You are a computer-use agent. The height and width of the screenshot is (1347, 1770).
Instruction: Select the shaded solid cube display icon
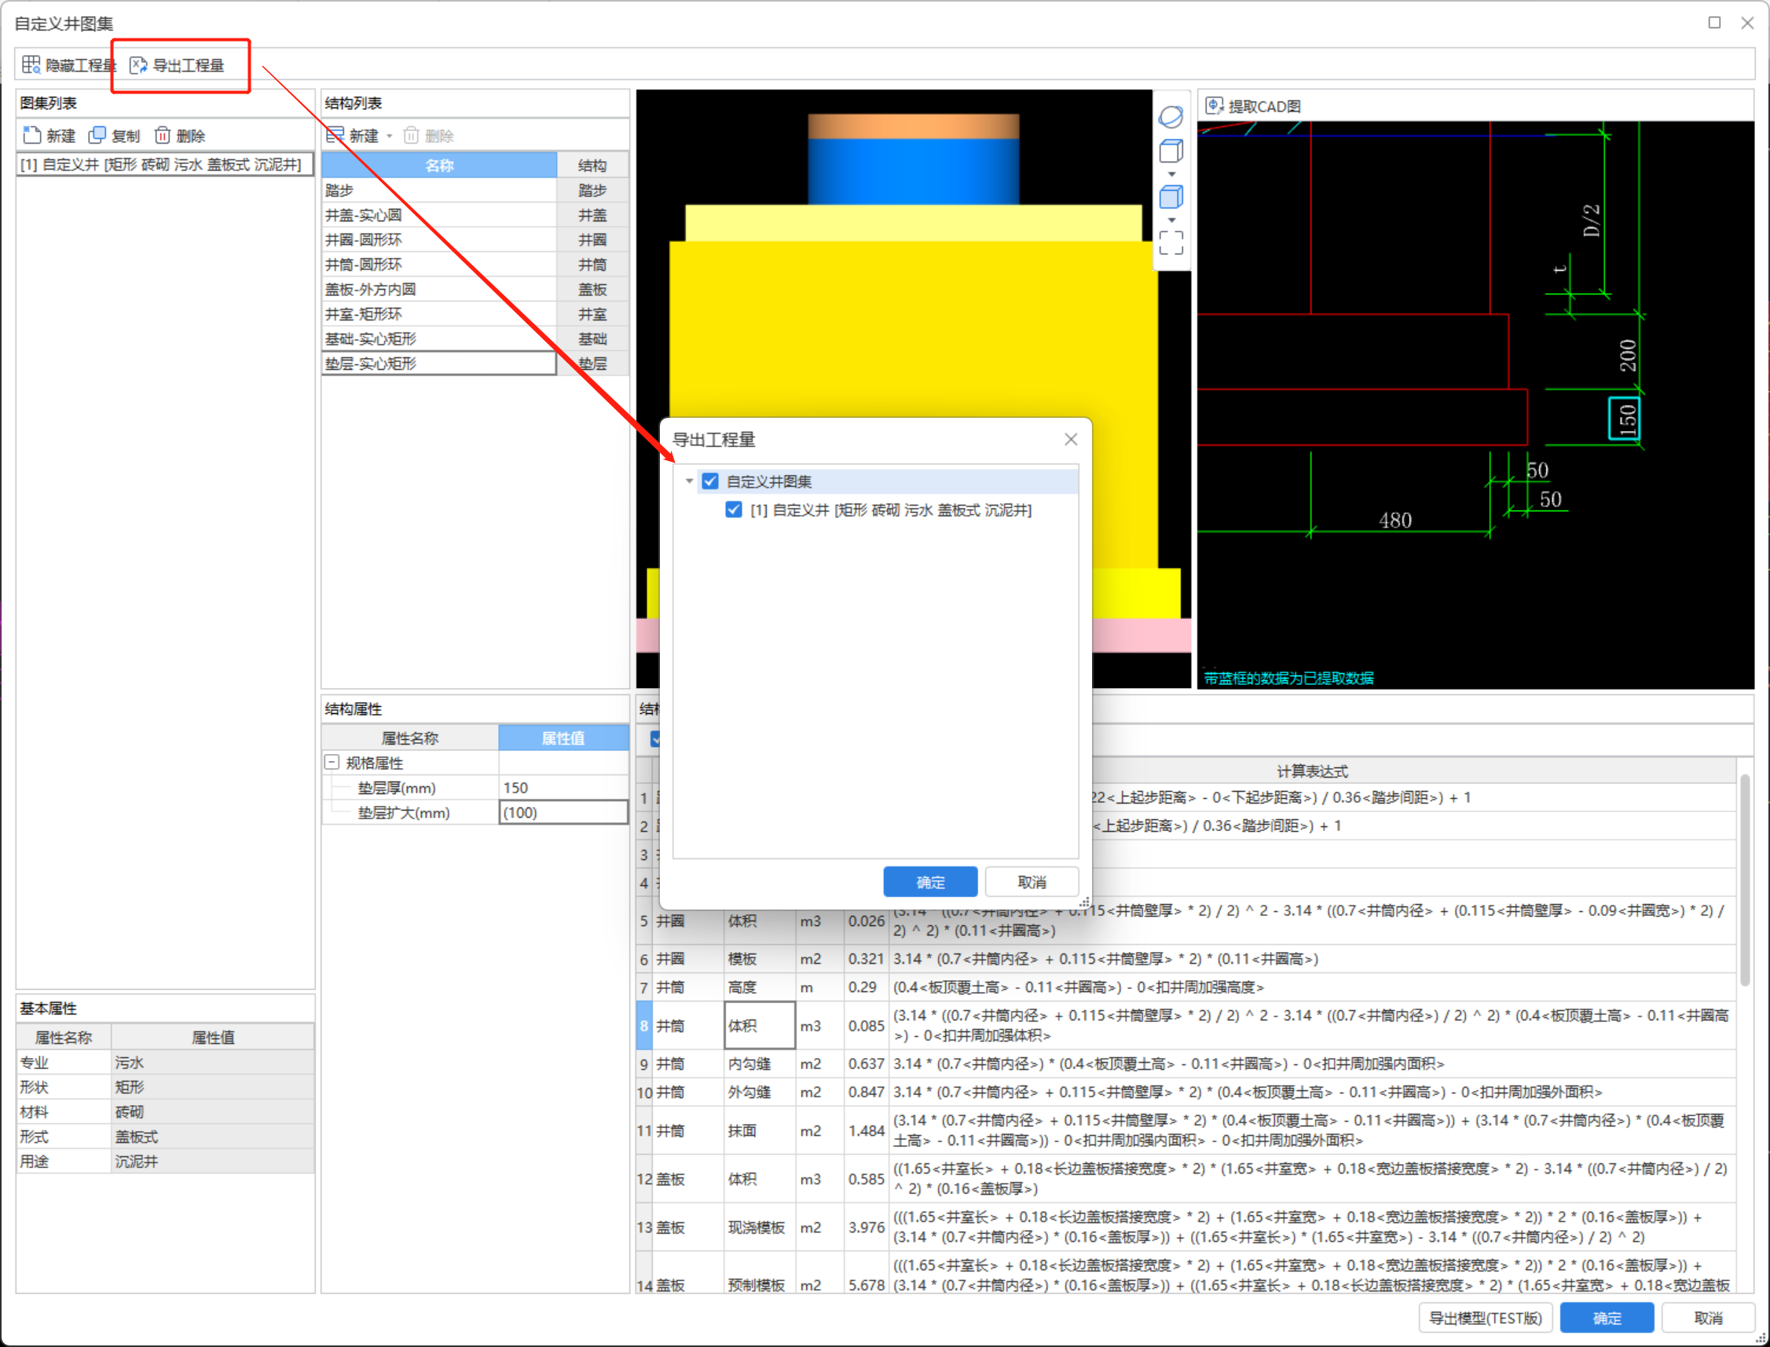(1170, 196)
